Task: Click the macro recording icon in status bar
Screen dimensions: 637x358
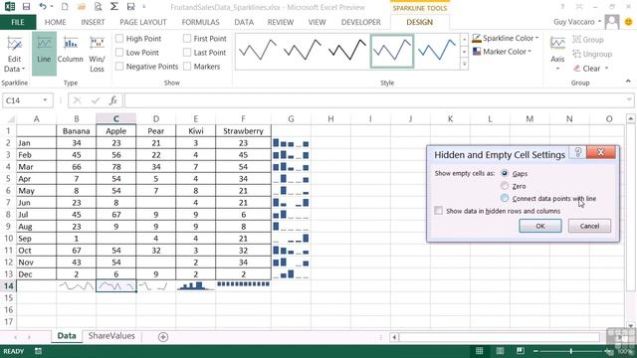Action: pyautogui.click(x=38, y=351)
